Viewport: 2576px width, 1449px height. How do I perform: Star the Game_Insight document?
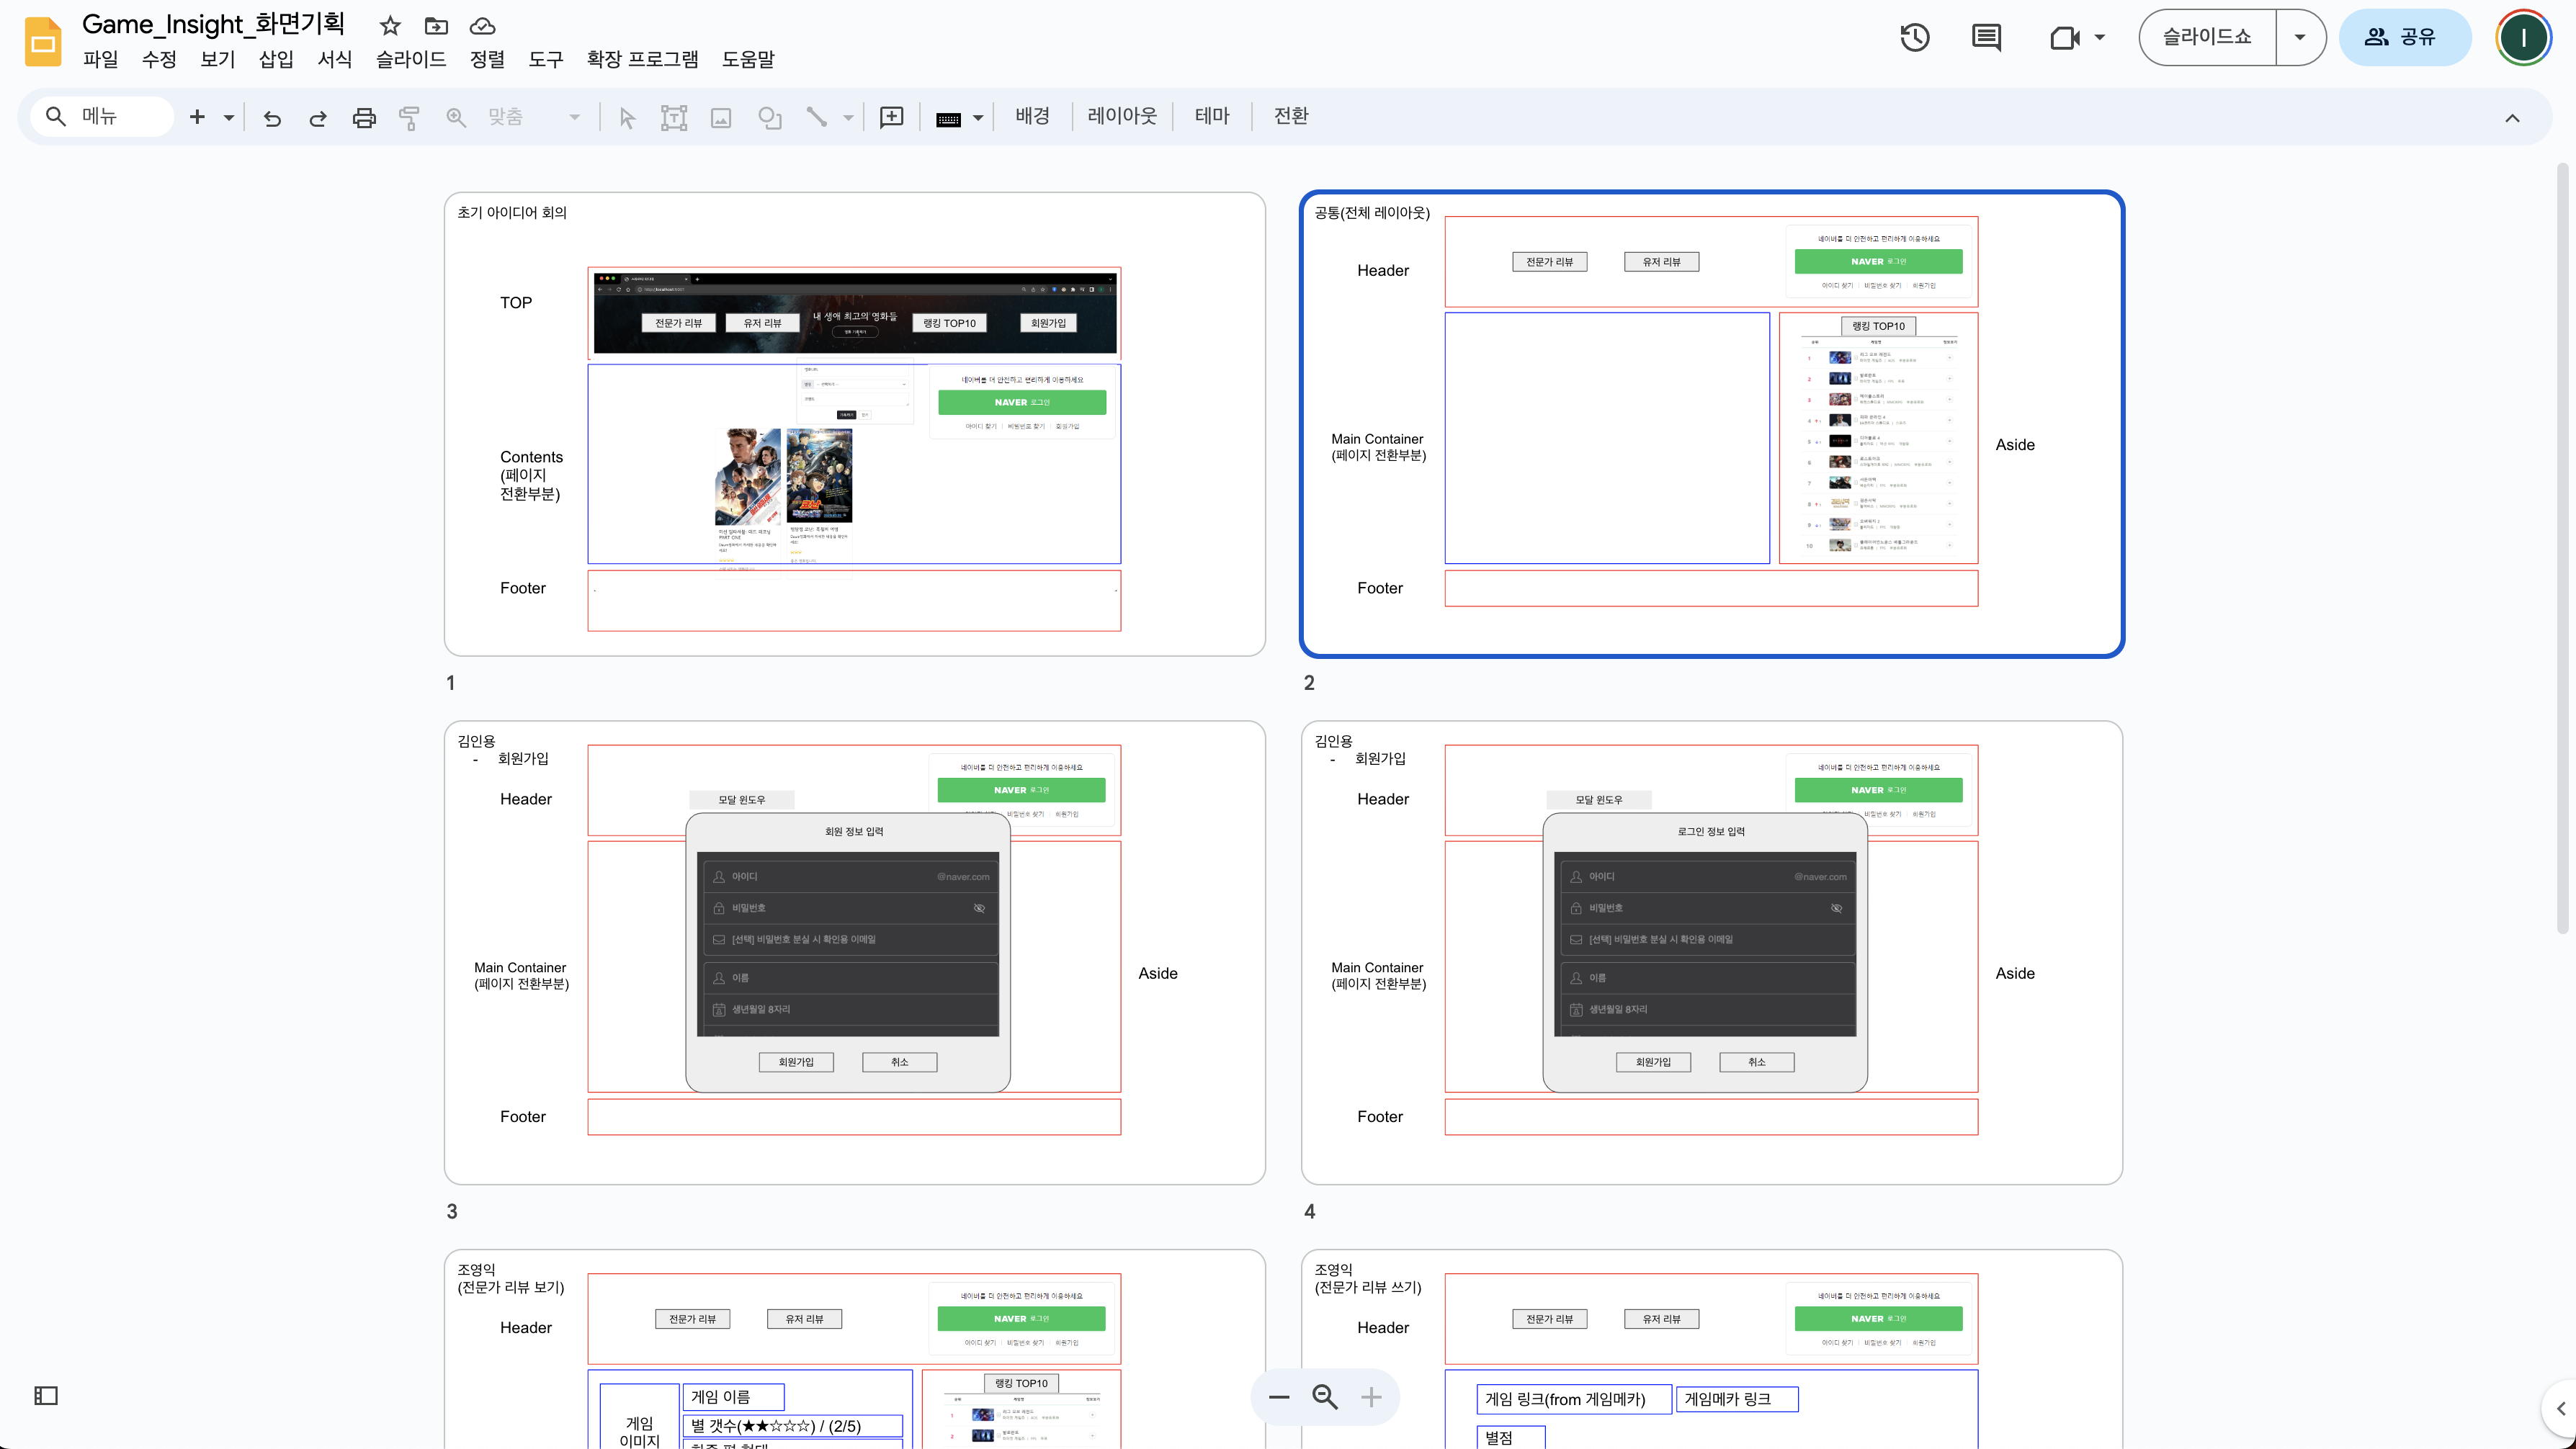click(390, 26)
